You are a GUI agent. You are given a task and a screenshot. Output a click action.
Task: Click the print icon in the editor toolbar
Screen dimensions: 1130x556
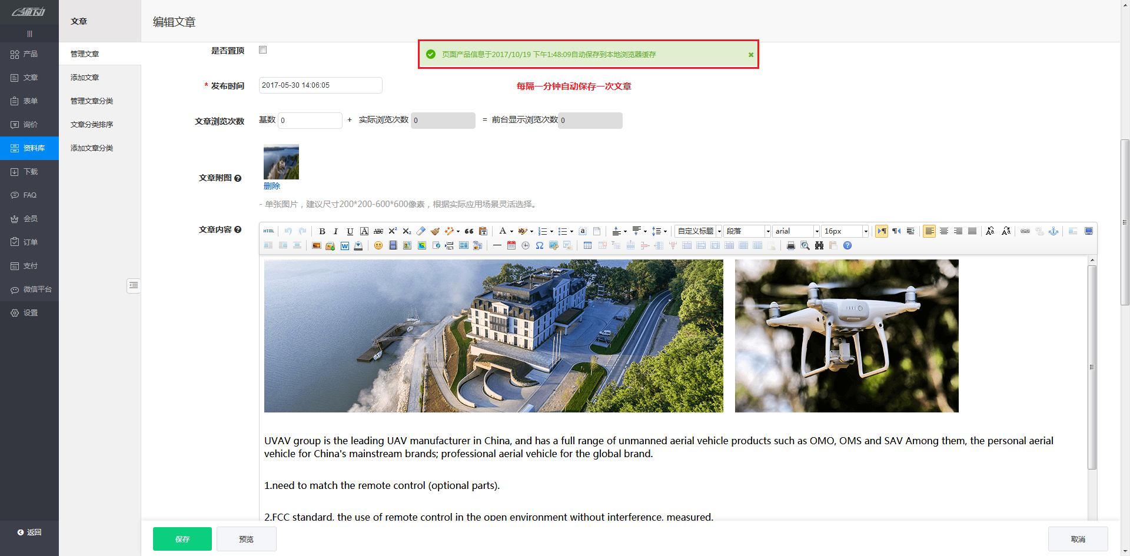click(790, 245)
